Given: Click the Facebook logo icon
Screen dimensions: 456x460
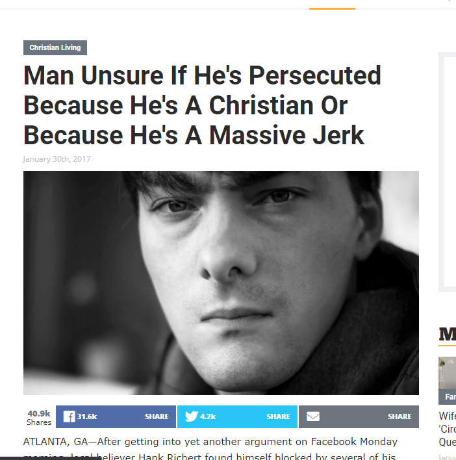Looking at the screenshot, I should tap(70, 416).
